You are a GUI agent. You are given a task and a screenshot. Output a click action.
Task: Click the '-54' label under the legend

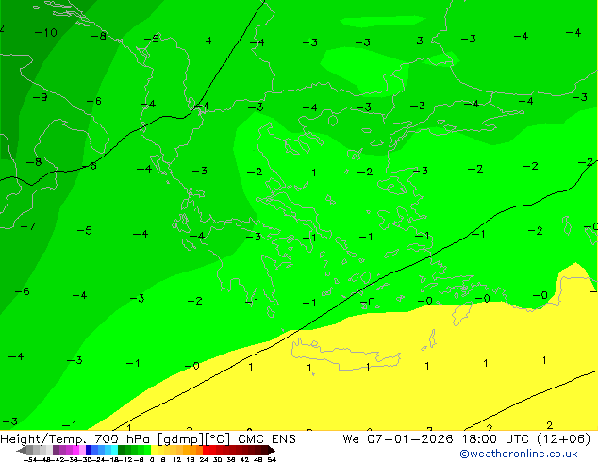tap(30, 459)
